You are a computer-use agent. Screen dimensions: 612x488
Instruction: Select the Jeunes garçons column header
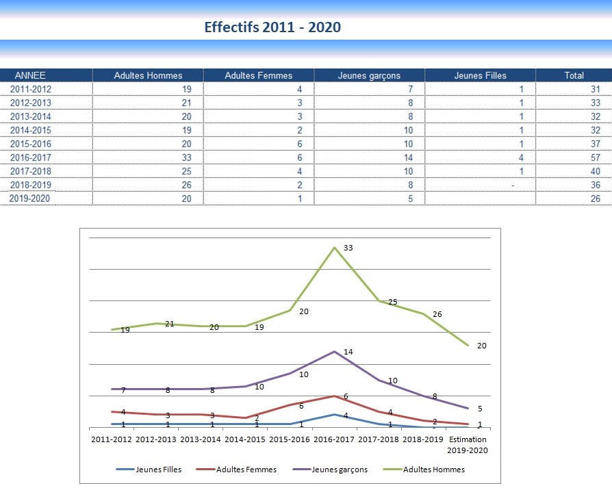tap(369, 75)
